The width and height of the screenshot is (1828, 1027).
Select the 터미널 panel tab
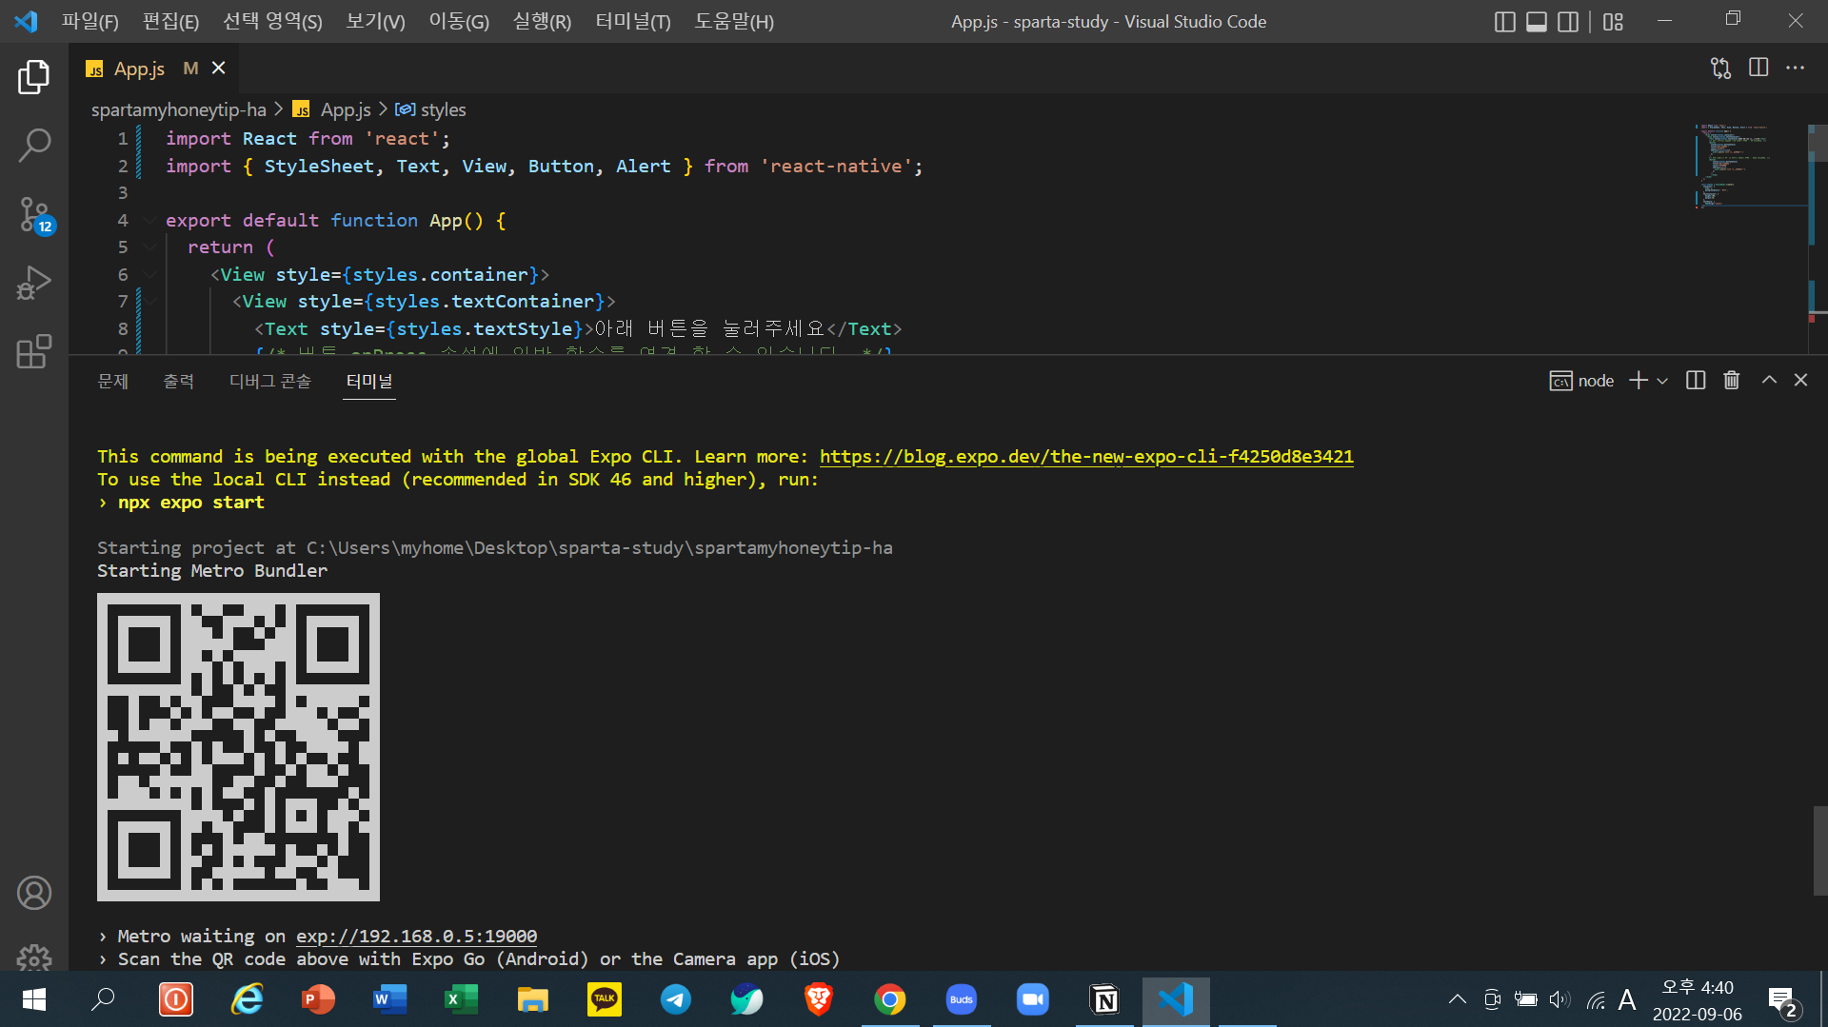click(x=369, y=381)
